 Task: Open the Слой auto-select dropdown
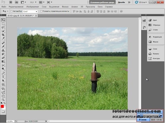tap(30, 12)
